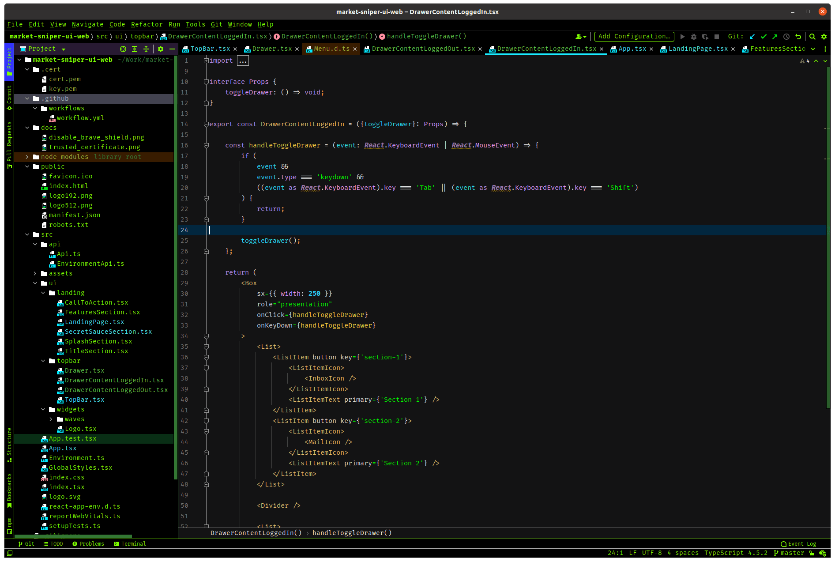Commit changes via the Git checkmark icon
835x562 pixels.
click(764, 36)
